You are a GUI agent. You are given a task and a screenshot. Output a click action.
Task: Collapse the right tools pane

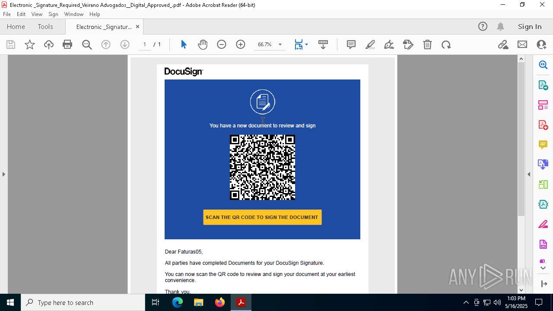point(529,174)
